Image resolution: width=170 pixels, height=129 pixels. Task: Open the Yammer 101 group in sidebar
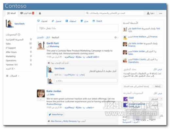(12, 65)
